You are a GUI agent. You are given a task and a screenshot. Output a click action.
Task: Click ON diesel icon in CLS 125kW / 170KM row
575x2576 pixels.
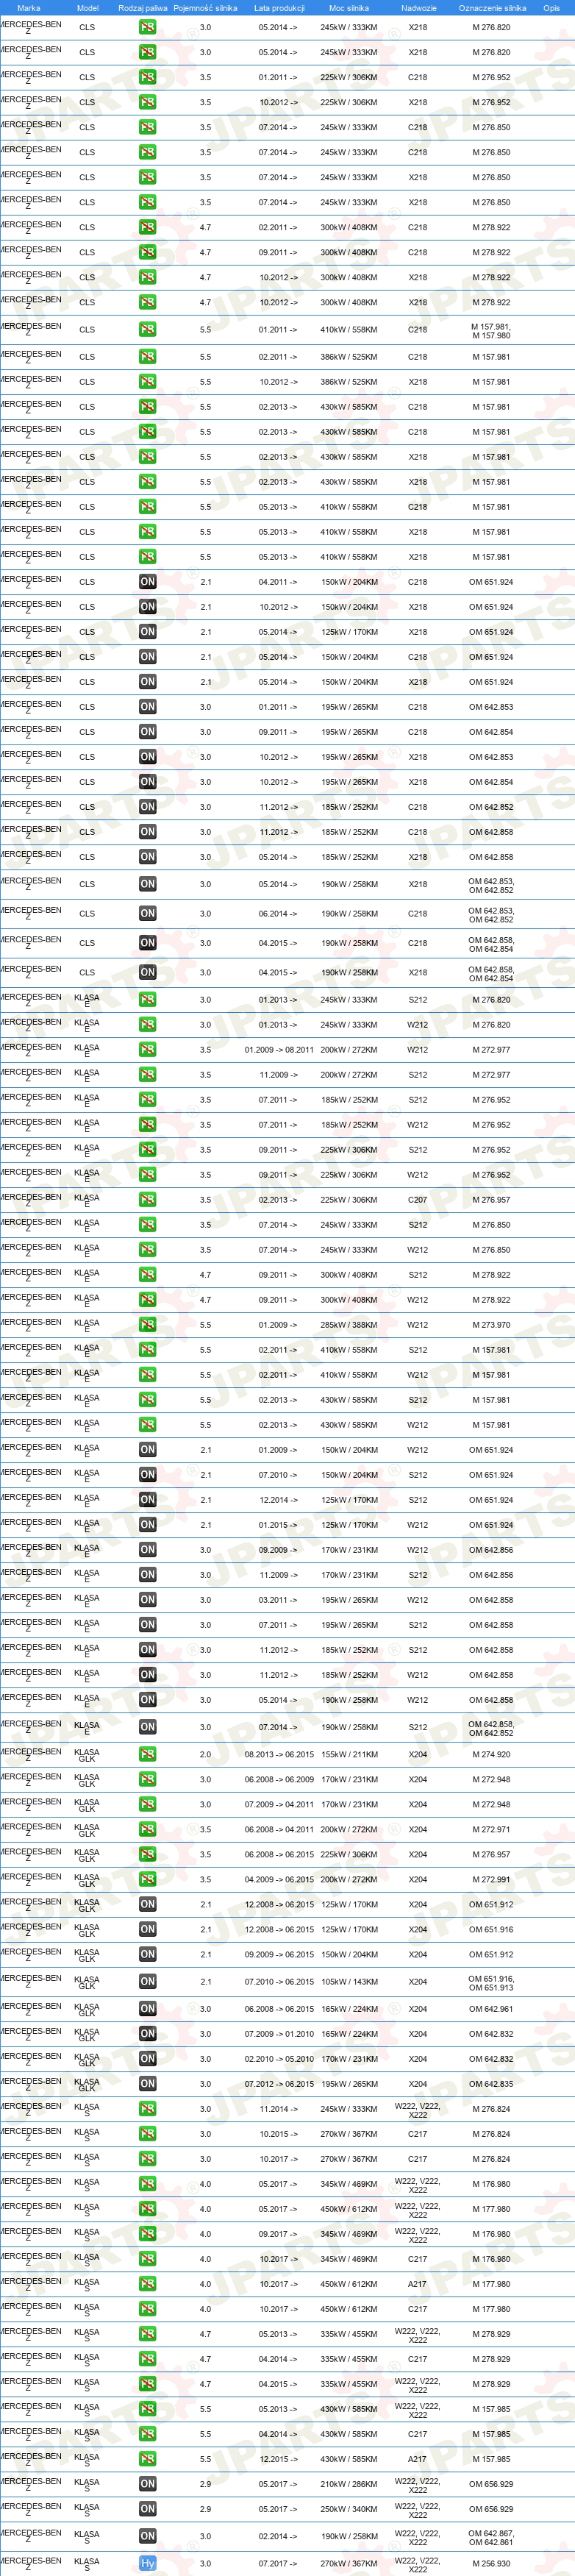(x=147, y=631)
